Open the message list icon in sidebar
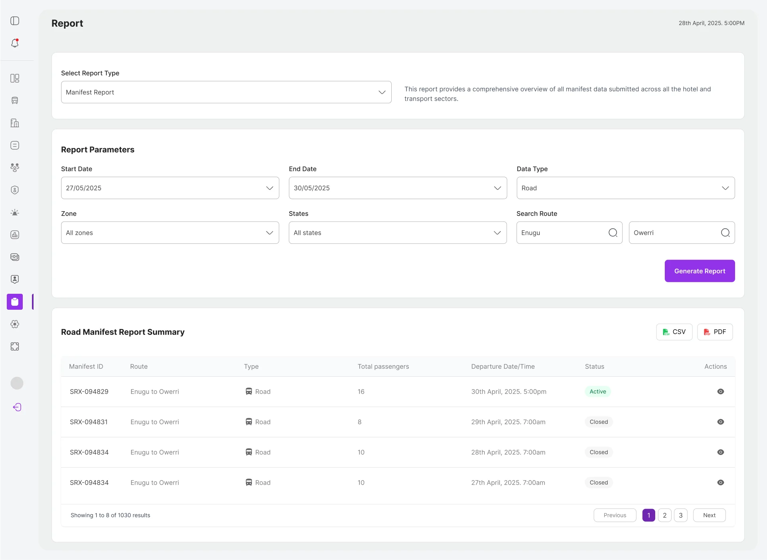The width and height of the screenshot is (767, 560). 15,145
